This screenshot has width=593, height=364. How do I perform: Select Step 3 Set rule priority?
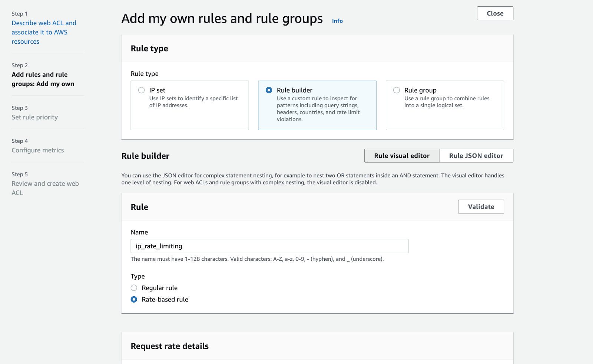coord(34,117)
